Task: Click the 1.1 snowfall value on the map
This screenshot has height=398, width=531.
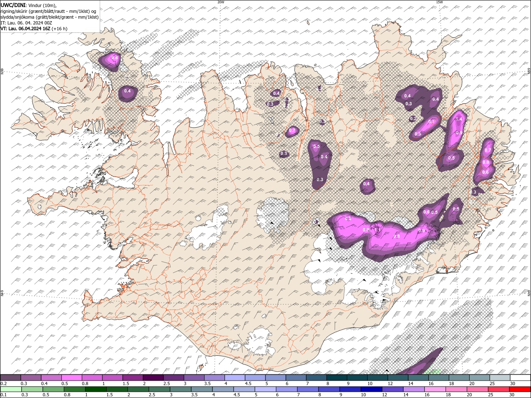Action: click(x=378, y=229)
